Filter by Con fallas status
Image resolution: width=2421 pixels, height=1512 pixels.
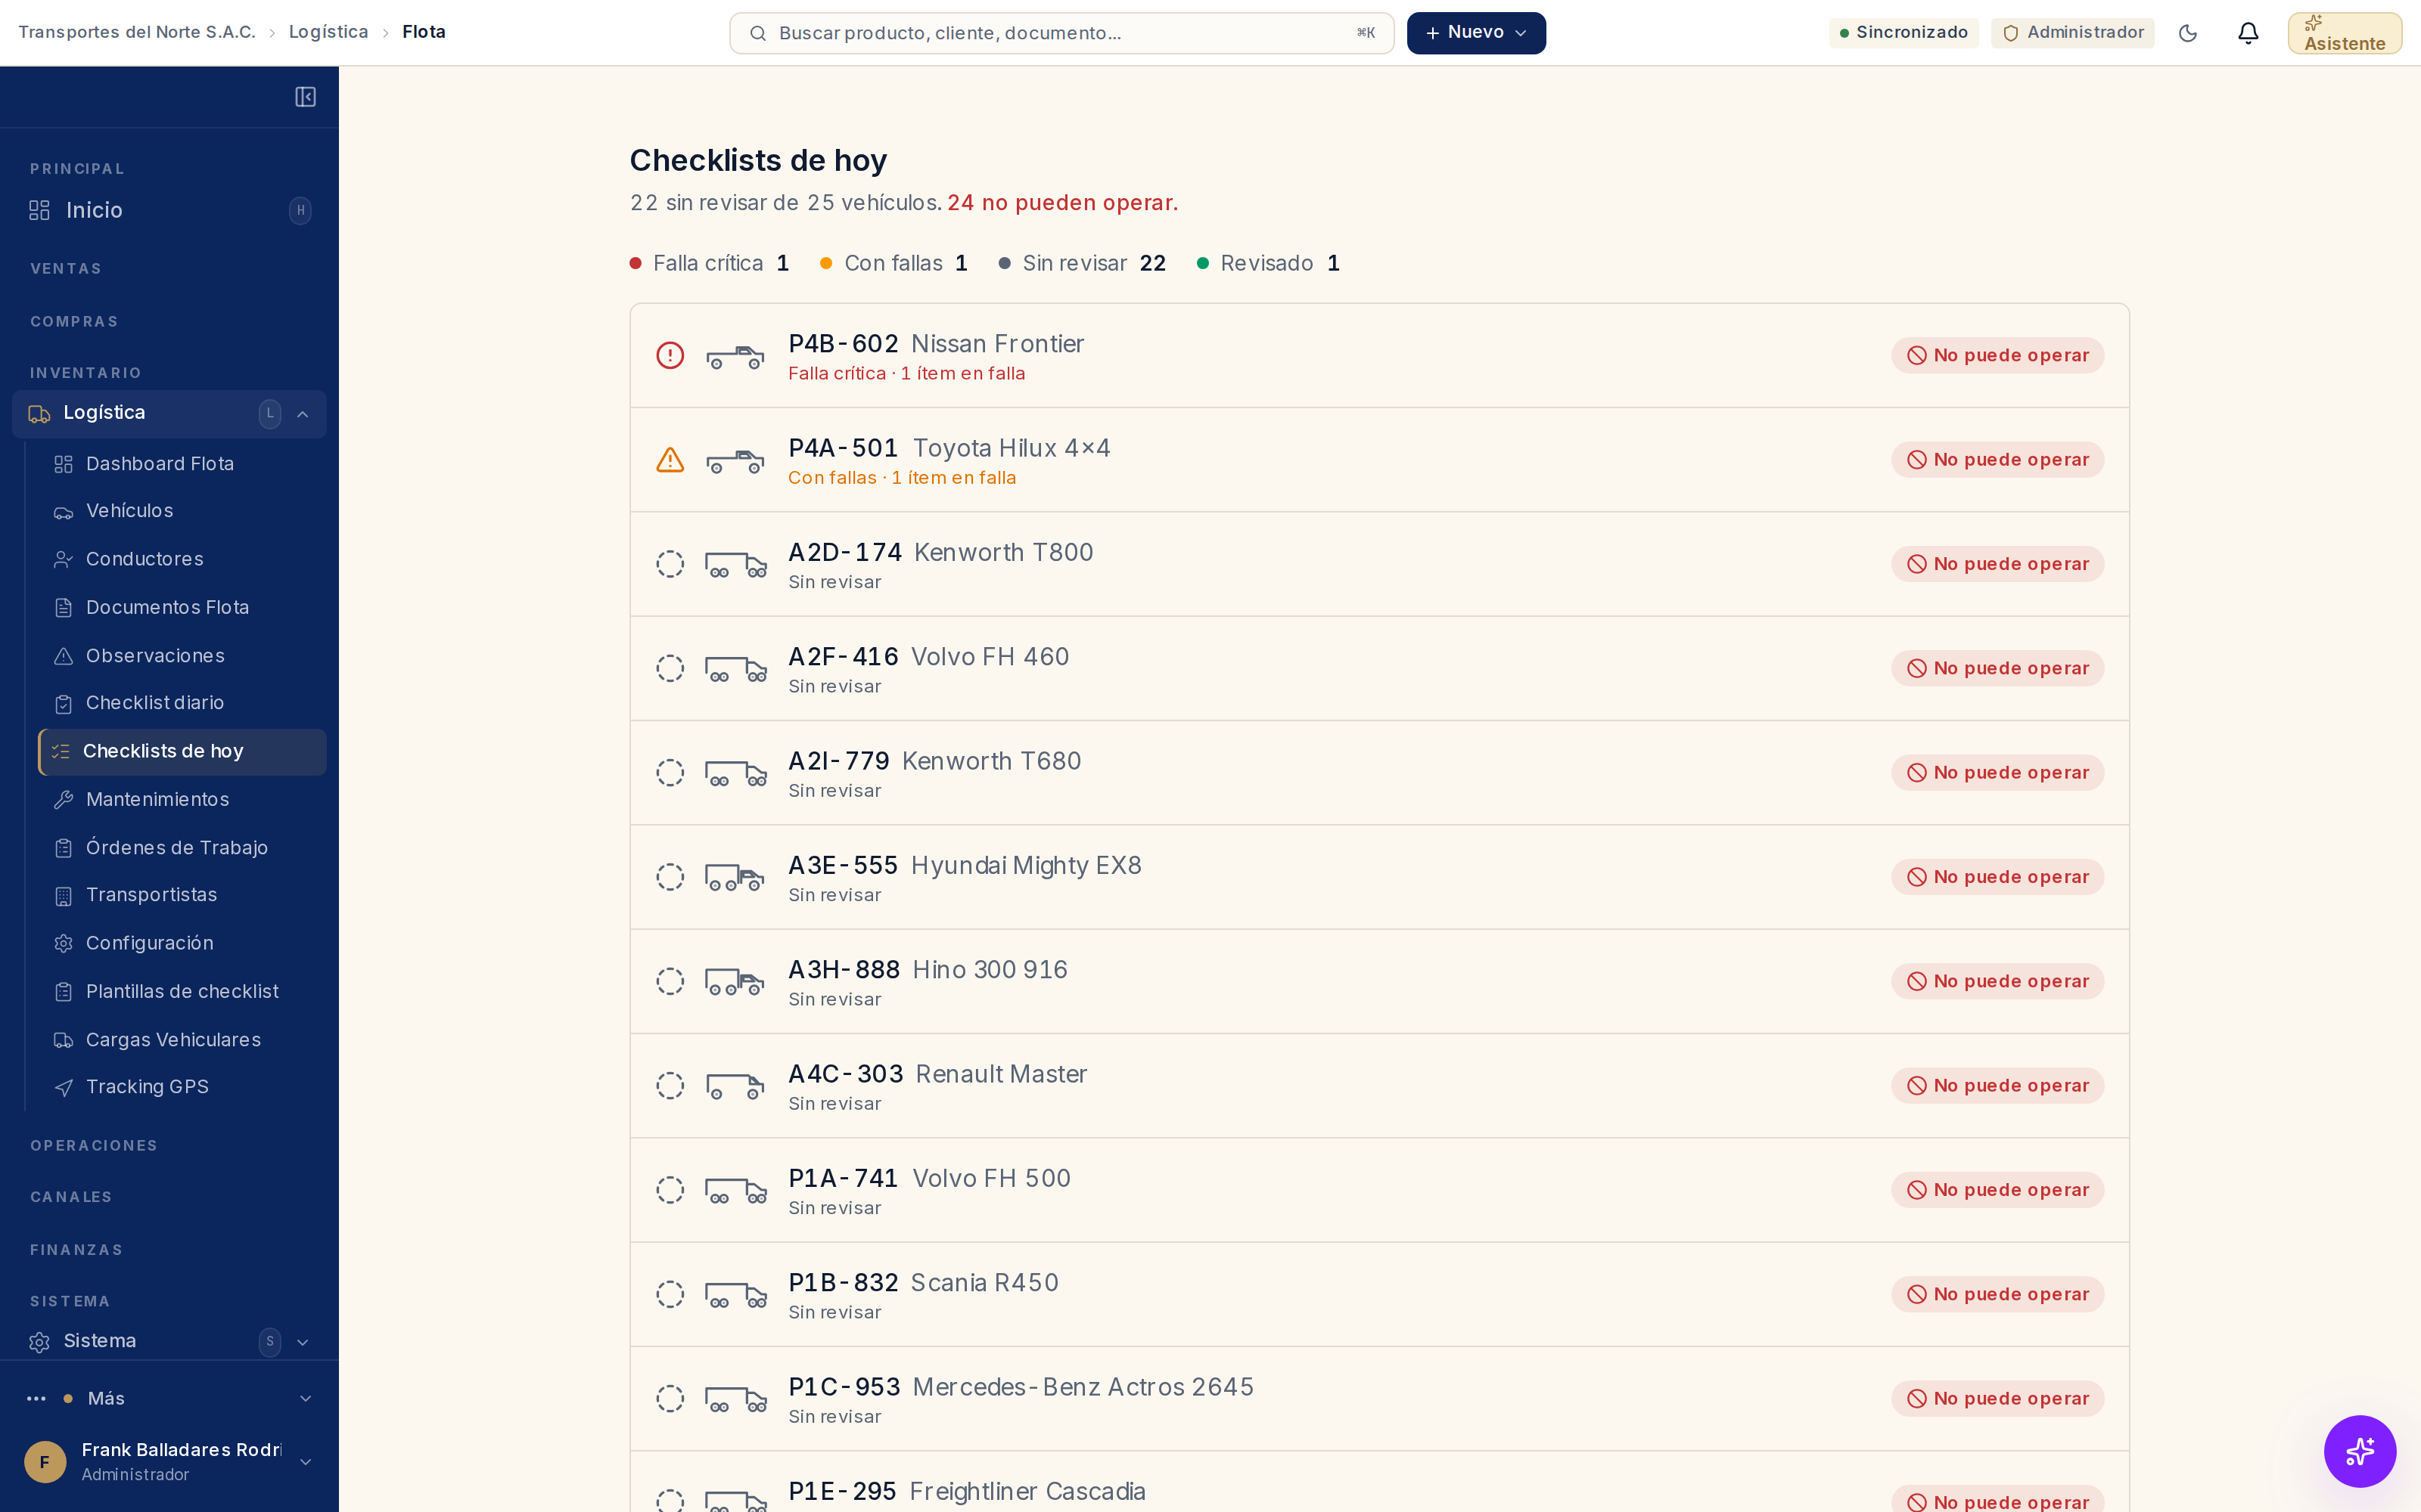tap(894, 263)
